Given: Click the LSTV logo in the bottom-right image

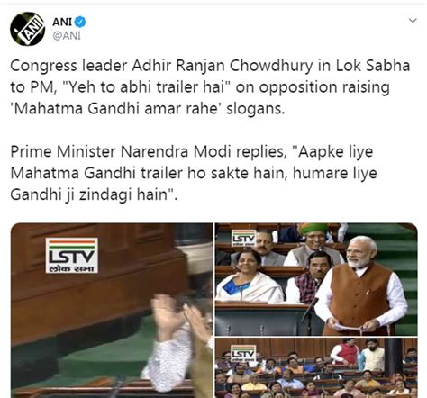Looking at the screenshot, I should (x=243, y=353).
